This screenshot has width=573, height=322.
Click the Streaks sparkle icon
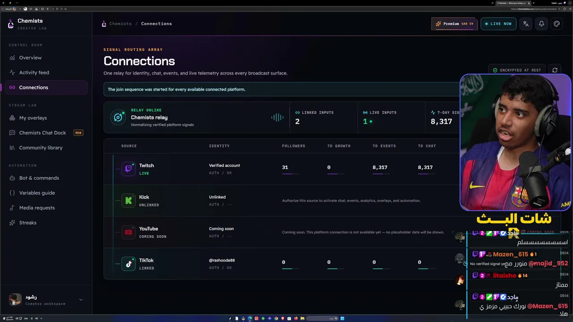12,223
